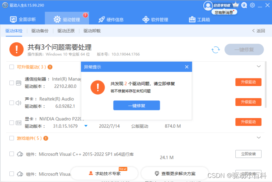
Task: Check the last Microsoft Visual component checkbox
Action: 12,174
